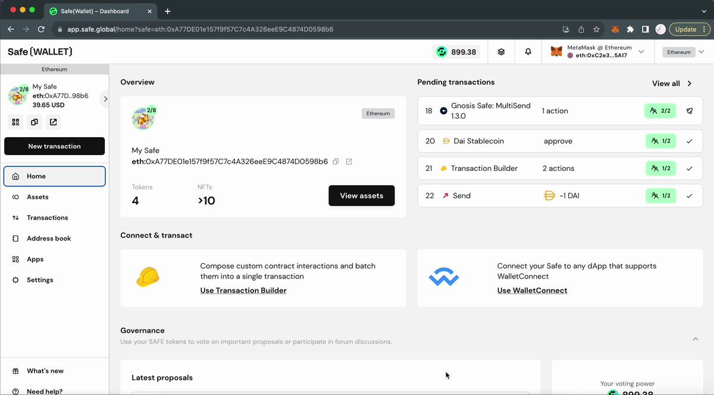
Task: Open Settings in the sidebar
Action: point(54,280)
